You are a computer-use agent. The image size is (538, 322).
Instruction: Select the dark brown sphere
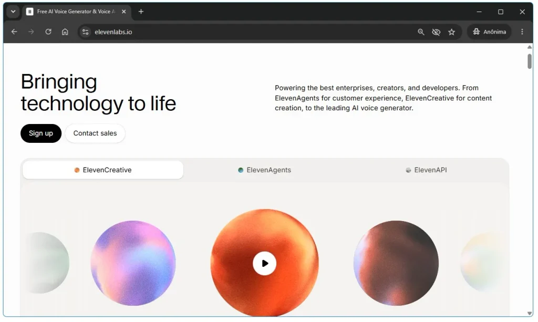pyautogui.click(x=396, y=263)
